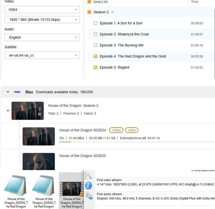Click the 1080p quality badge

(x=116, y=130)
